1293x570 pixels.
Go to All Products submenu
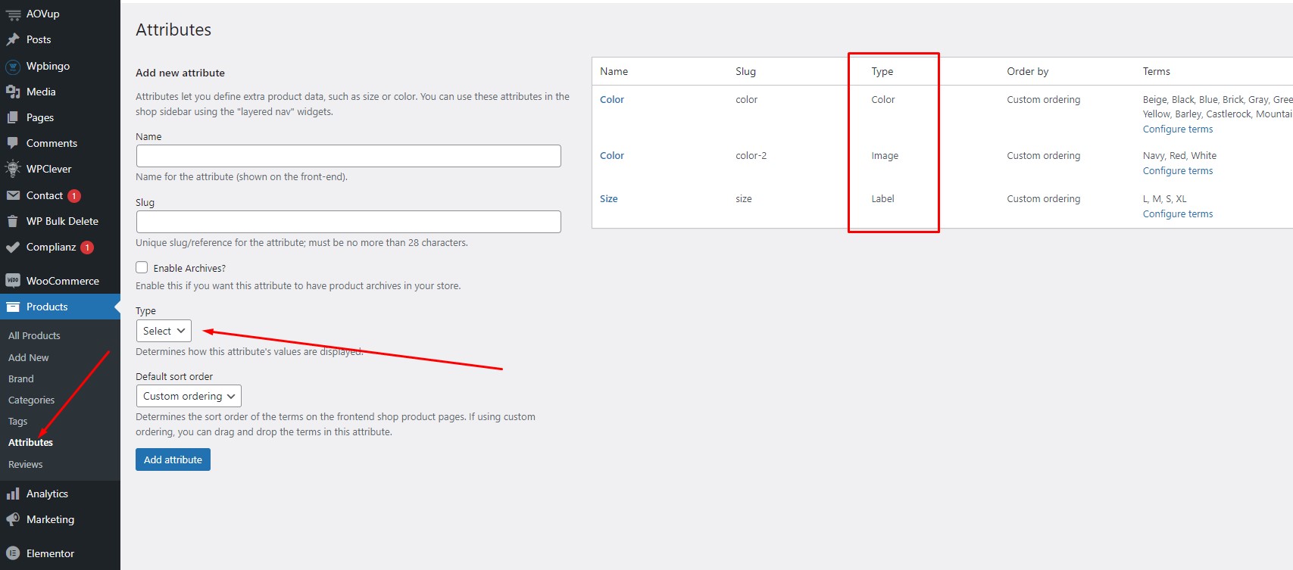tap(34, 335)
